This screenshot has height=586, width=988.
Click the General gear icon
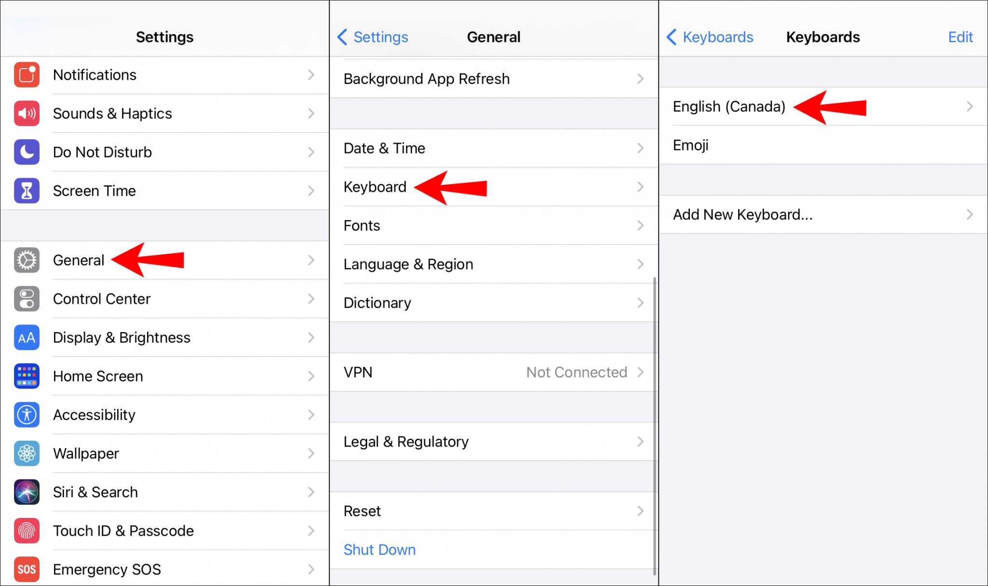(x=27, y=260)
